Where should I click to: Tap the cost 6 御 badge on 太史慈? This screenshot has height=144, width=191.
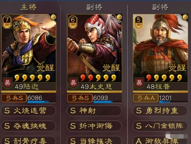pos(73,22)
